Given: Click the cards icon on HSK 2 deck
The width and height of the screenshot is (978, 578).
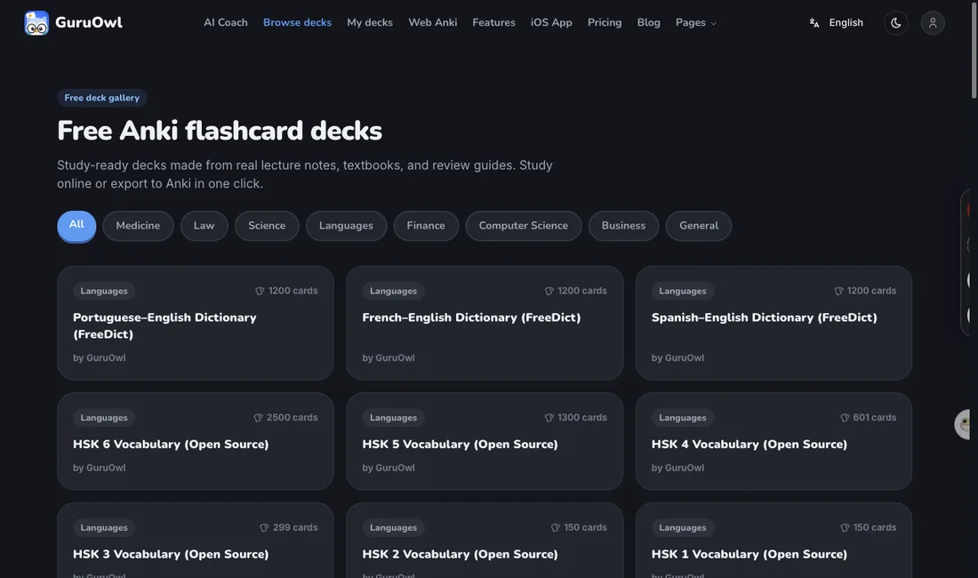Looking at the screenshot, I should (x=555, y=527).
